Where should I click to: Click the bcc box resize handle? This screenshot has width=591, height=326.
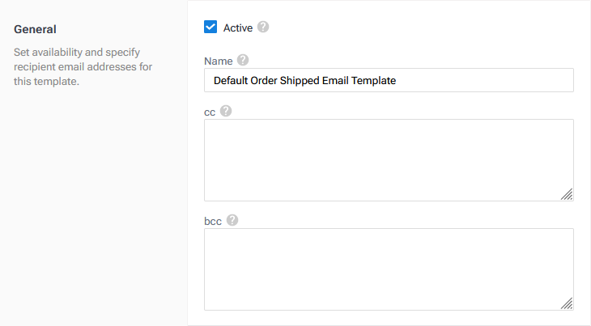pyautogui.click(x=567, y=303)
